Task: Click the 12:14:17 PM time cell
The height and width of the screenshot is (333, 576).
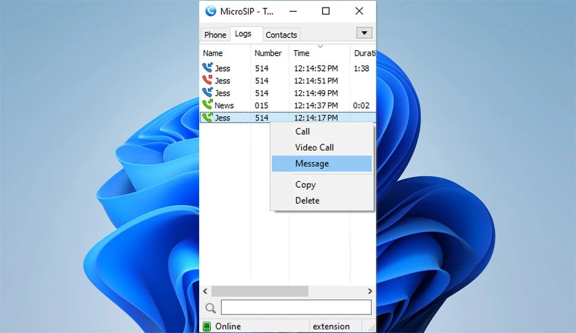Action: pyautogui.click(x=316, y=118)
